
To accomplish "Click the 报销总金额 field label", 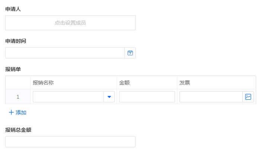I will pyautogui.click(x=18, y=130).
